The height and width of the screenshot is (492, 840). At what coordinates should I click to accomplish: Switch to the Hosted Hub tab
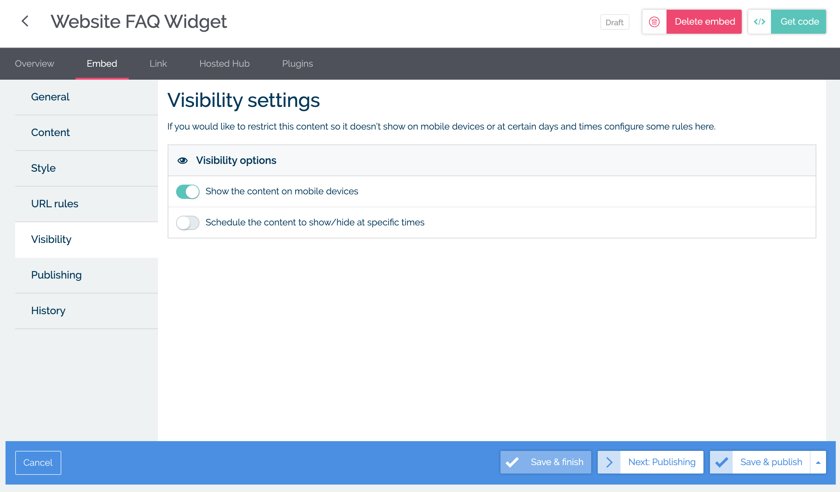(224, 63)
